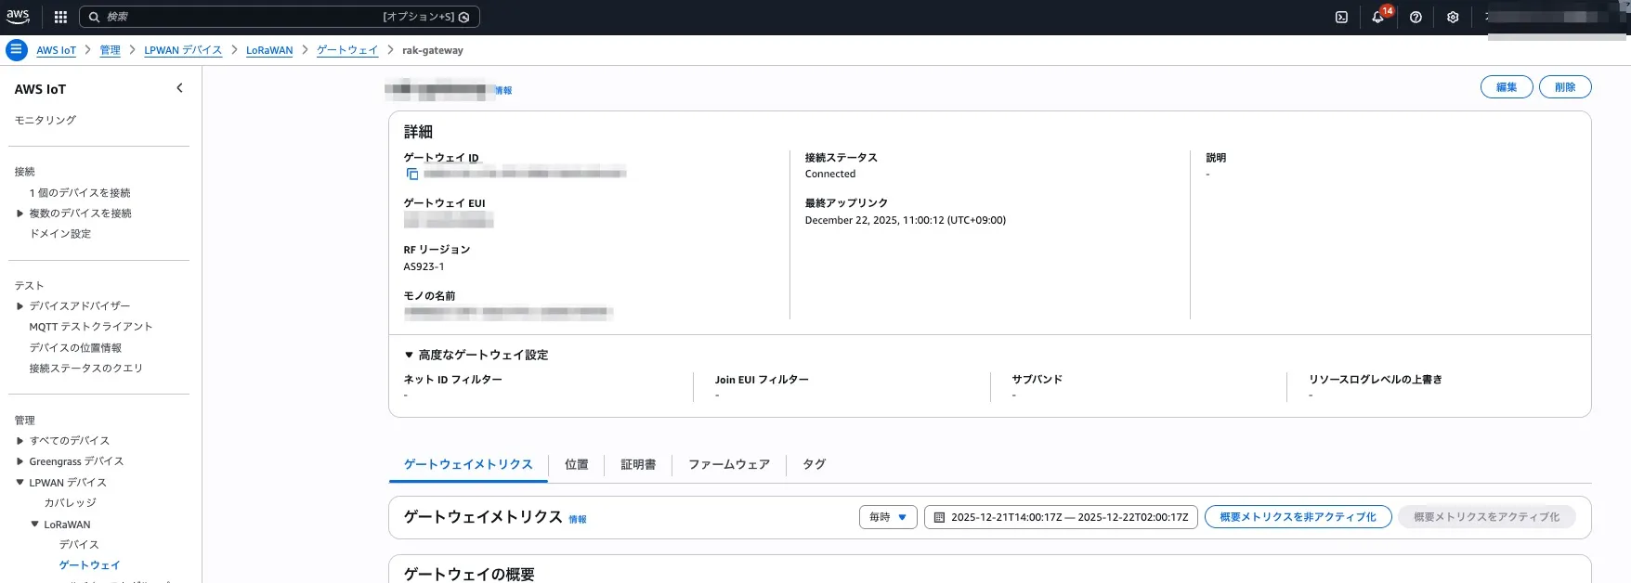The width and height of the screenshot is (1631, 583).
Task: Open 接続ステータスのクエリ in sidebar
Action: (x=86, y=369)
